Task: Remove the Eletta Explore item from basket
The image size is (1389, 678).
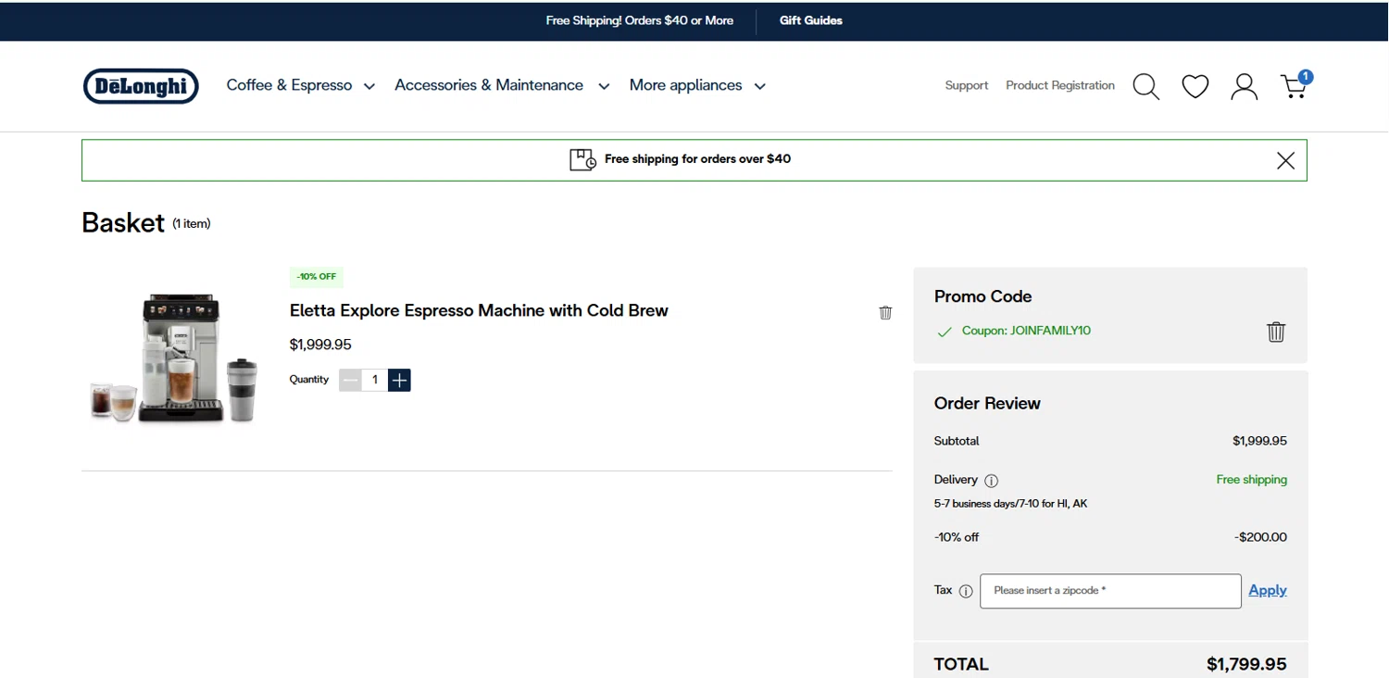Action: coord(885,313)
